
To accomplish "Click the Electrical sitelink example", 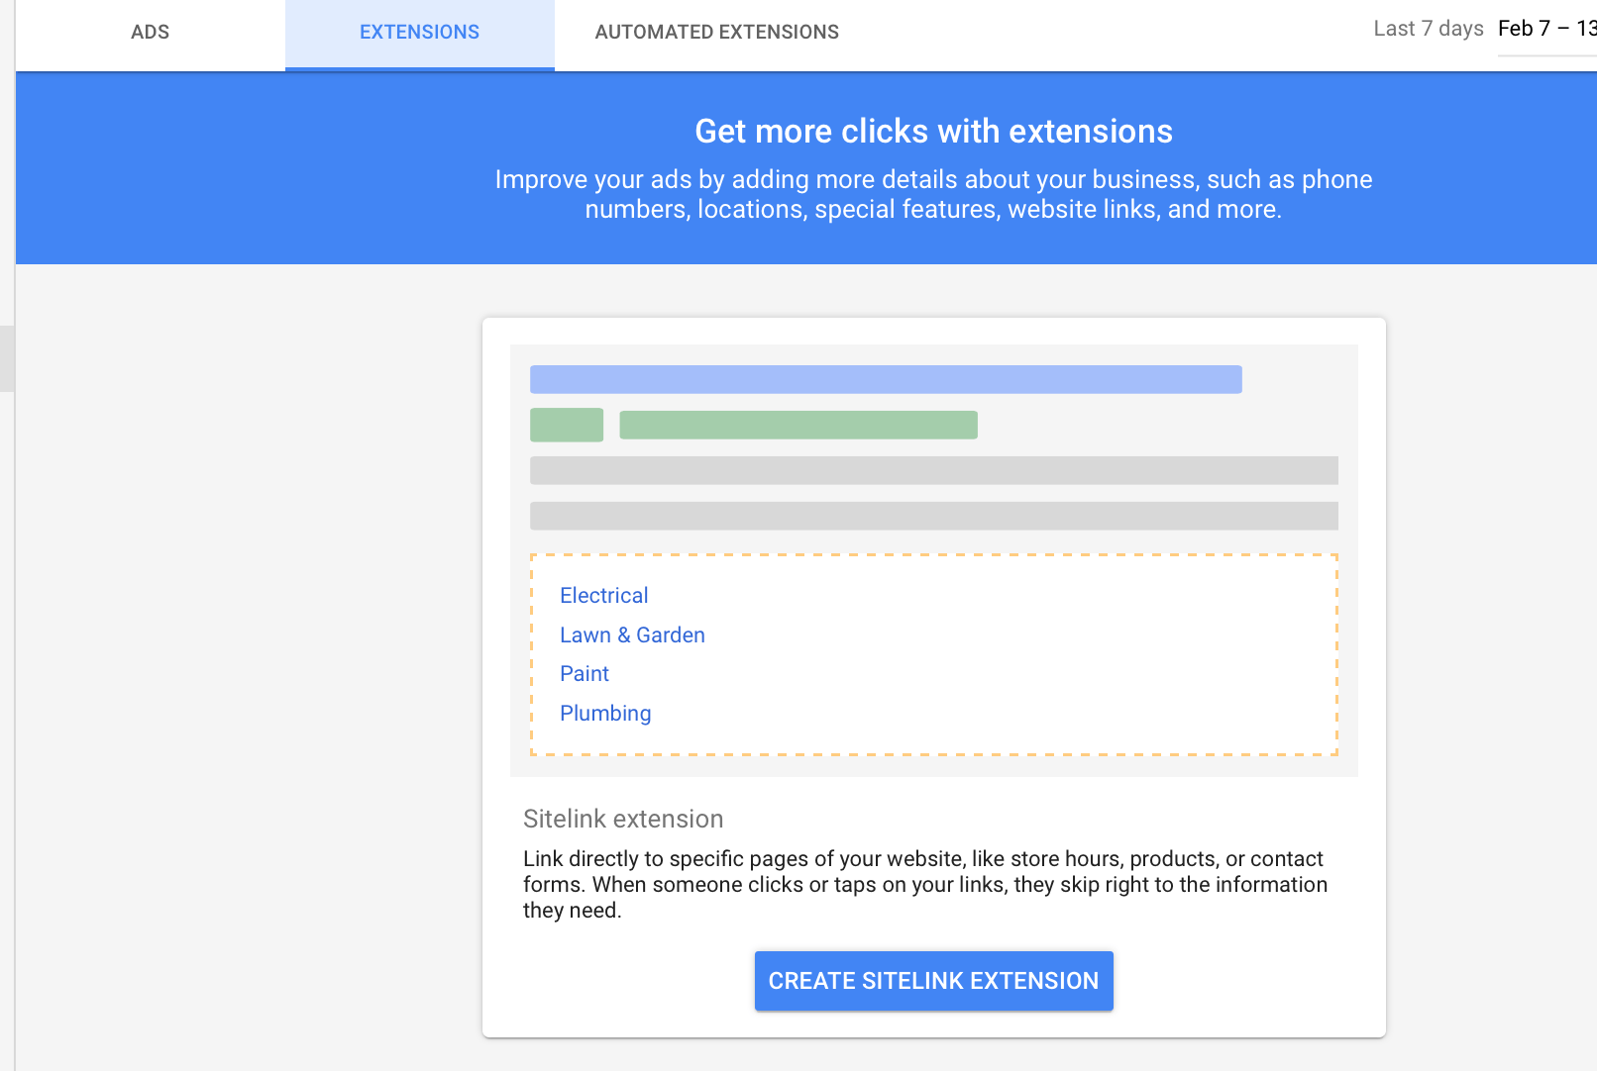I will click(603, 596).
